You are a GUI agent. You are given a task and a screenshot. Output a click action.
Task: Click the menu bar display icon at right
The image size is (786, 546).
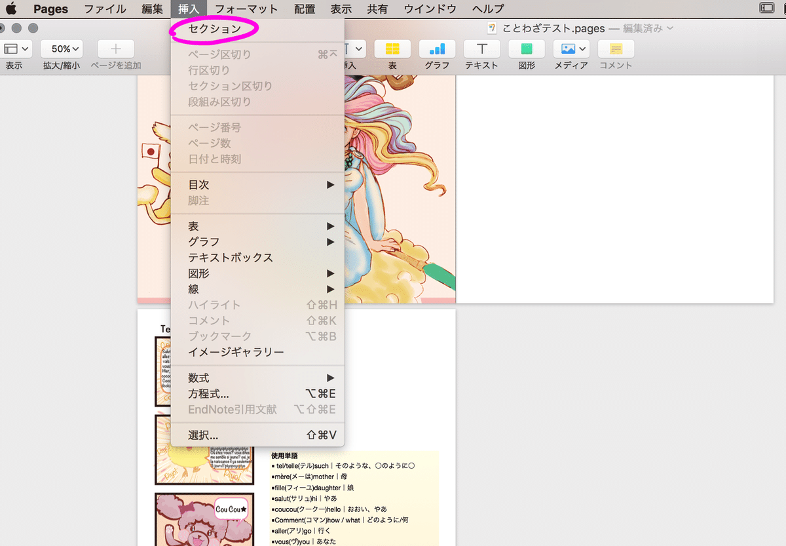[766, 9]
